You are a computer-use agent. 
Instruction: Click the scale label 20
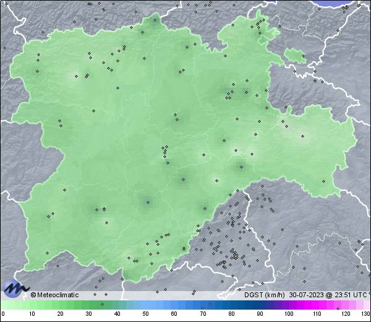click(61, 314)
